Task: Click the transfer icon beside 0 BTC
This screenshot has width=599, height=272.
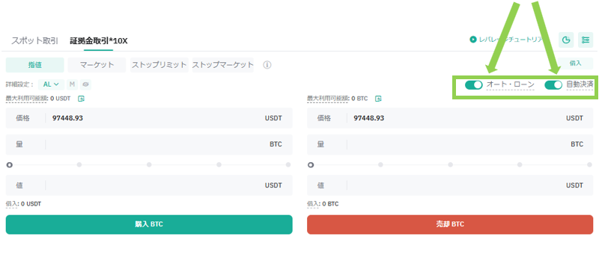Action: pyautogui.click(x=378, y=99)
